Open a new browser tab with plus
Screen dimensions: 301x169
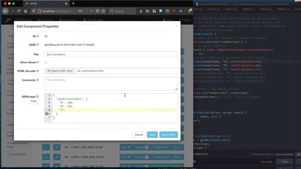[73, 3]
